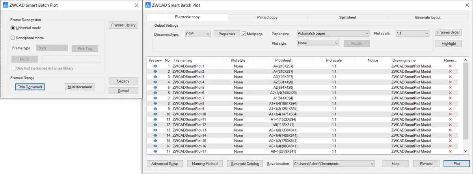The image size is (473, 174).
Task: Click the preview eye icon for ZWCADSmartPlot-7
Action: click(x=155, y=98)
